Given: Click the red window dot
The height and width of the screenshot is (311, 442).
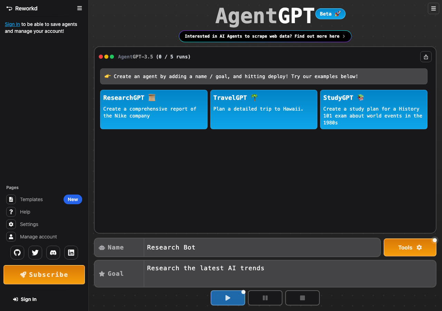Looking at the screenshot, I should [x=101, y=57].
